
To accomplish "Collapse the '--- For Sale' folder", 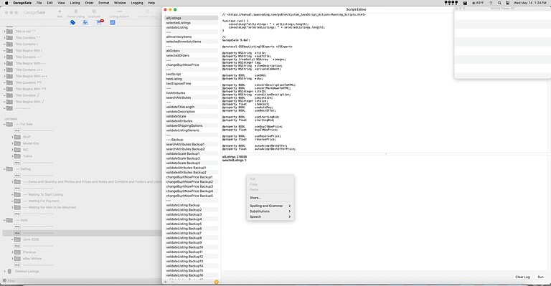I will tap(4, 124).
